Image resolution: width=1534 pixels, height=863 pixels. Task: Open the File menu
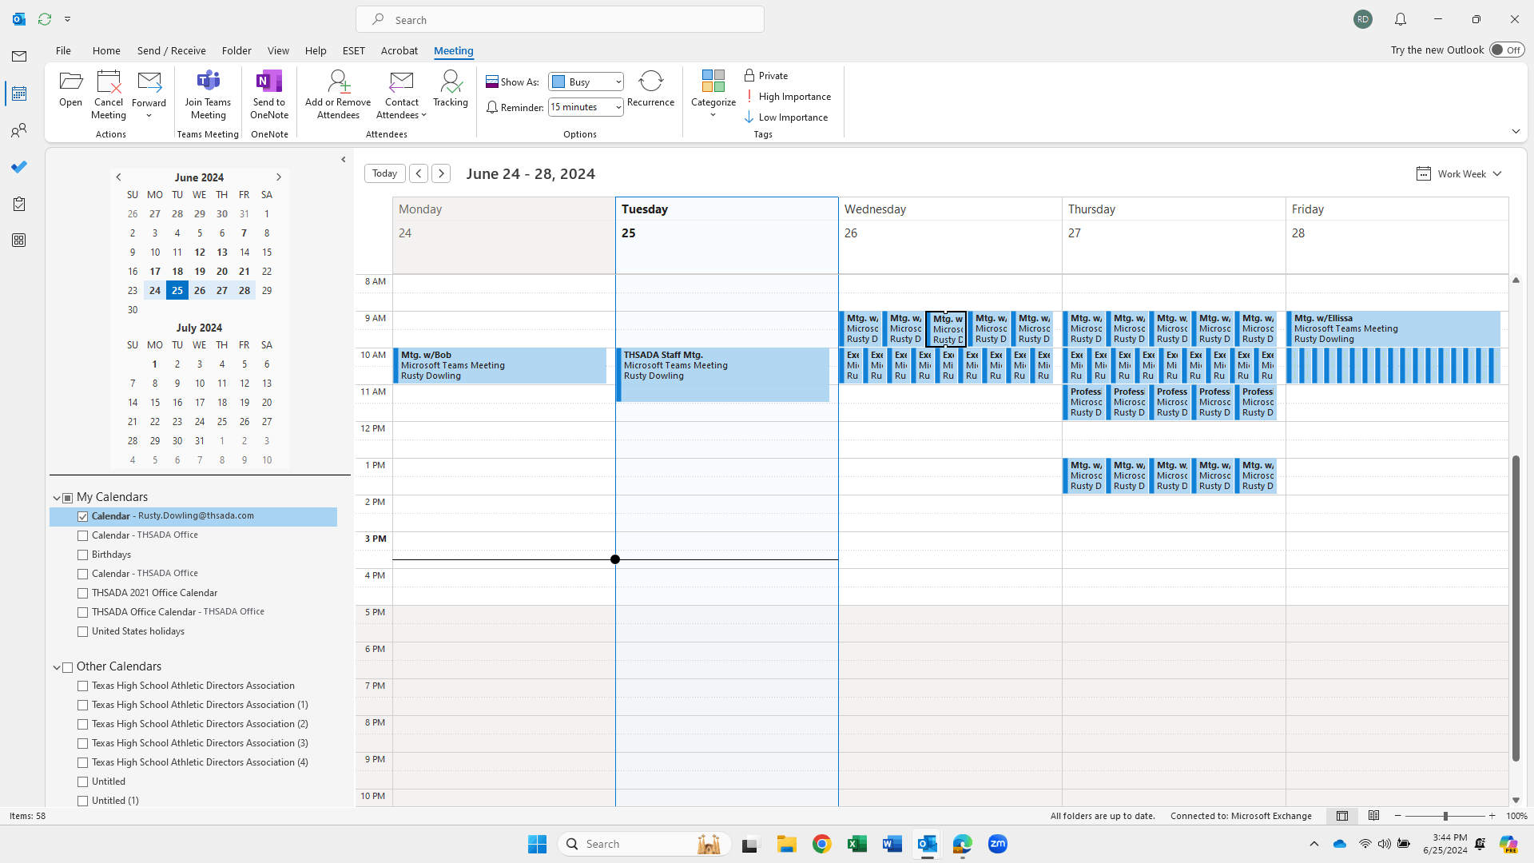[x=63, y=50]
